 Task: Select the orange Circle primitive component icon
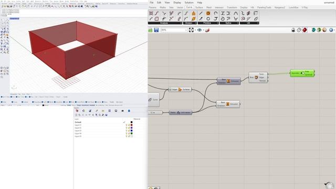[x=208, y=13]
